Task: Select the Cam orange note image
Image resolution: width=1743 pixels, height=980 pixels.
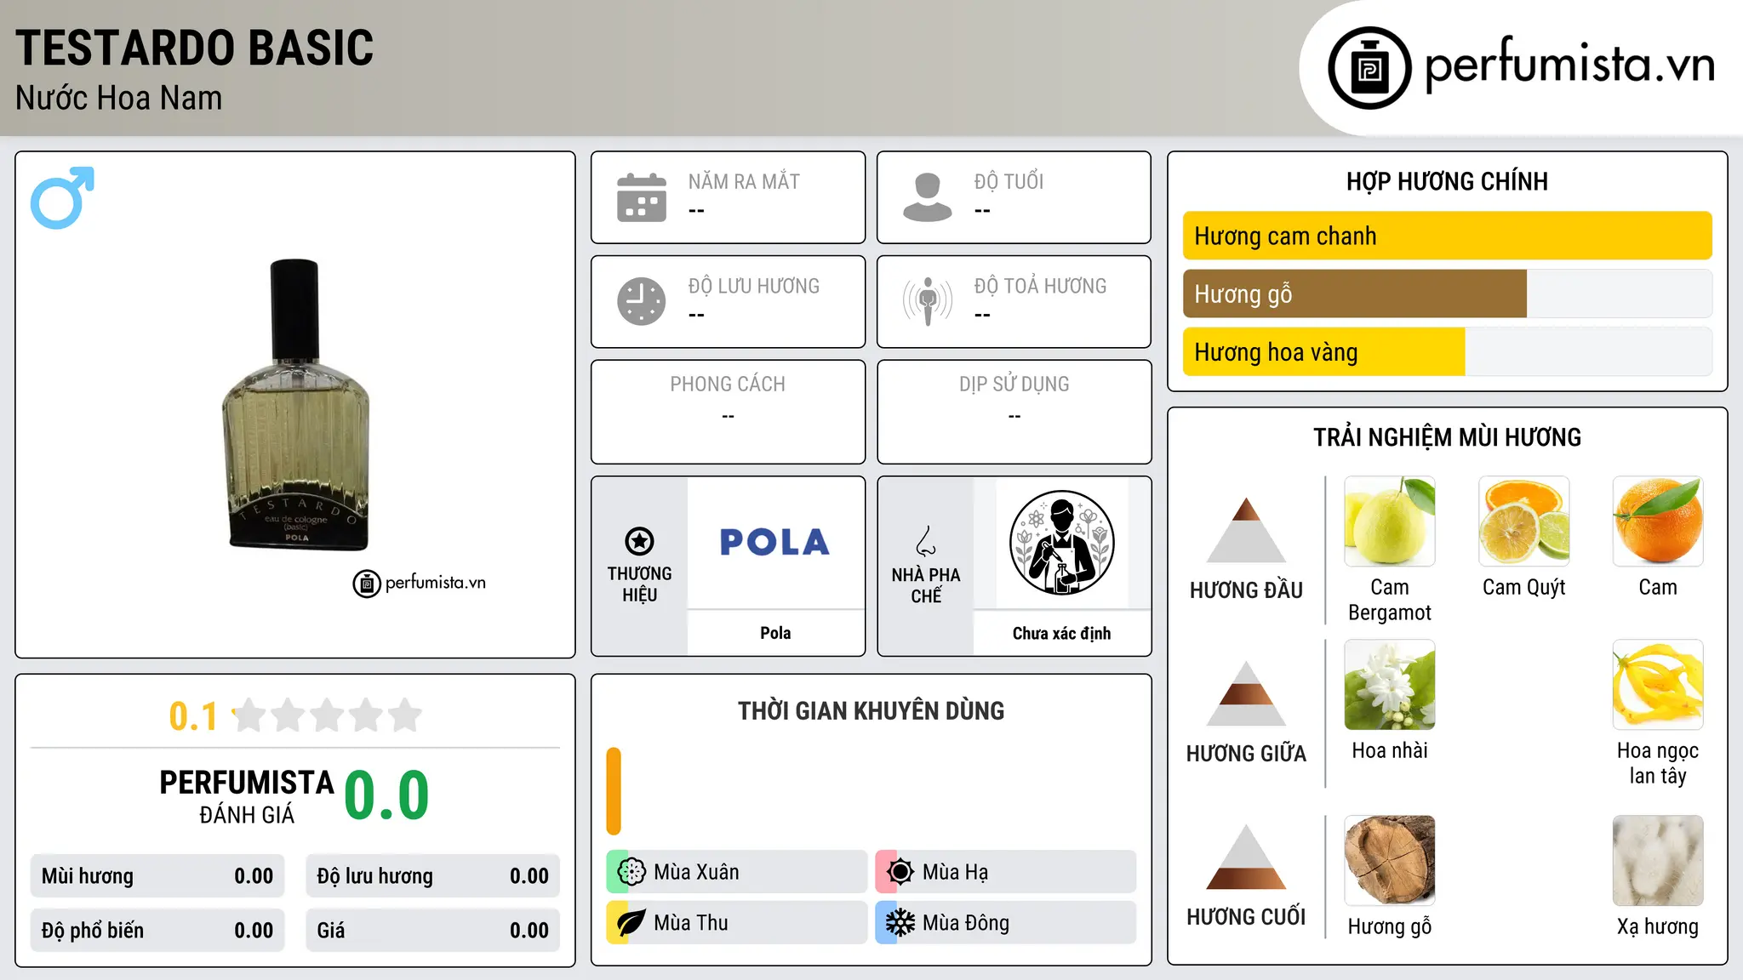Action: click(1658, 521)
